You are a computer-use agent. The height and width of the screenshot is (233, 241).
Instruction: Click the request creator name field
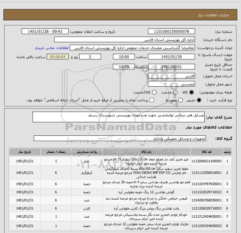point(132,48)
